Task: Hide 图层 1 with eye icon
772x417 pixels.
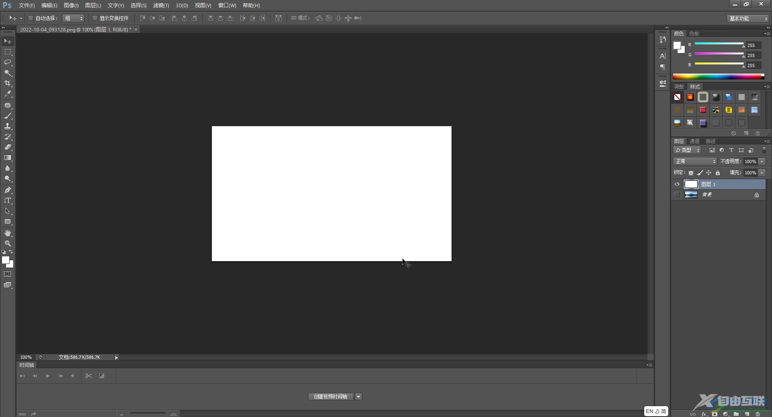Action: tap(677, 184)
